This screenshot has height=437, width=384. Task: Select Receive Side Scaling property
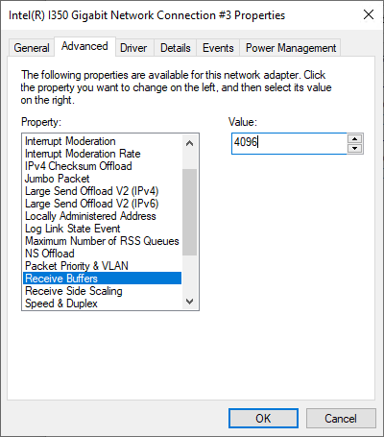click(x=103, y=291)
